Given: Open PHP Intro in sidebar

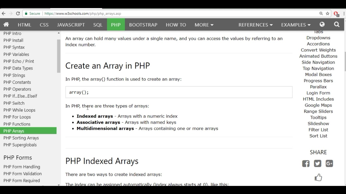Looking at the screenshot, I should (12, 33).
